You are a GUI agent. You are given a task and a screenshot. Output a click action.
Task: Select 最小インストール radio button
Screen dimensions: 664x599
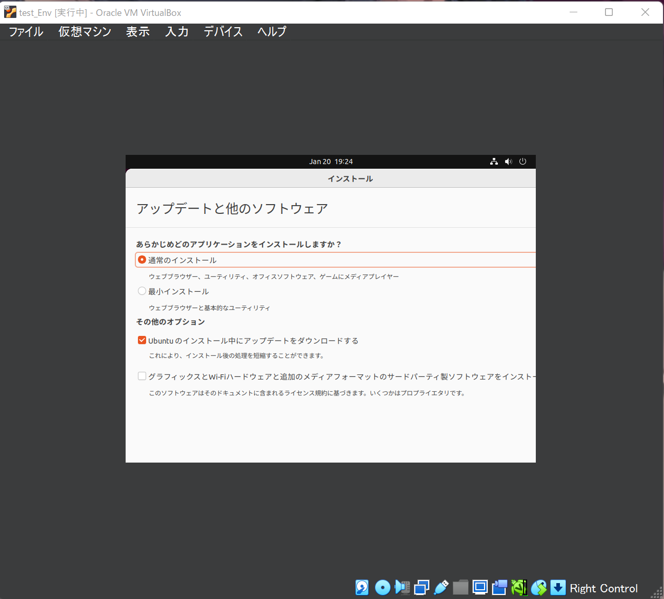pyautogui.click(x=142, y=291)
